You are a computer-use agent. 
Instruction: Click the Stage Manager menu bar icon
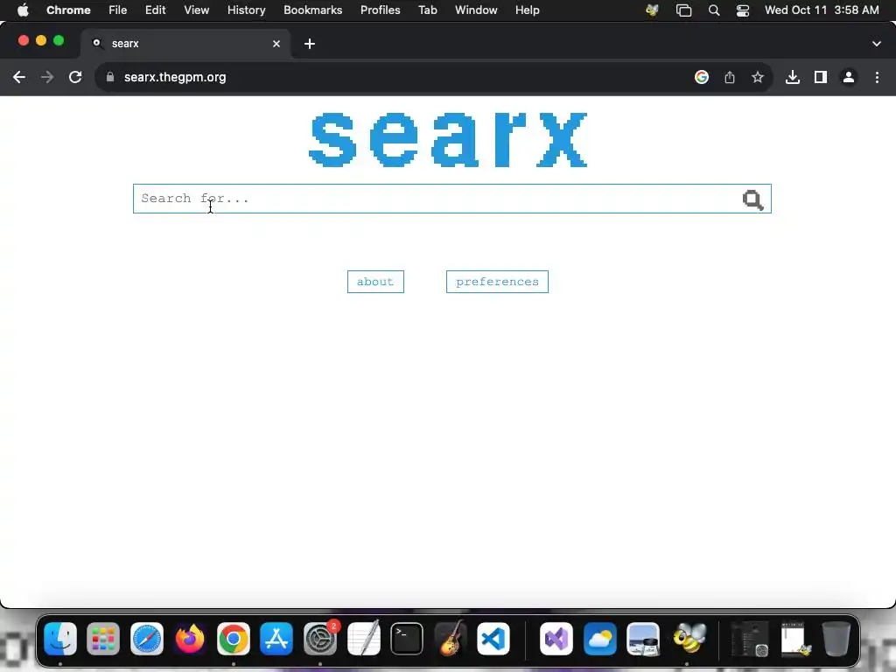click(x=684, y=10)
